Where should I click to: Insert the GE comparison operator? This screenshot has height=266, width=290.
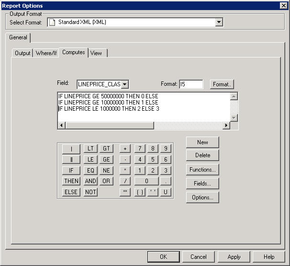point(106,160)
